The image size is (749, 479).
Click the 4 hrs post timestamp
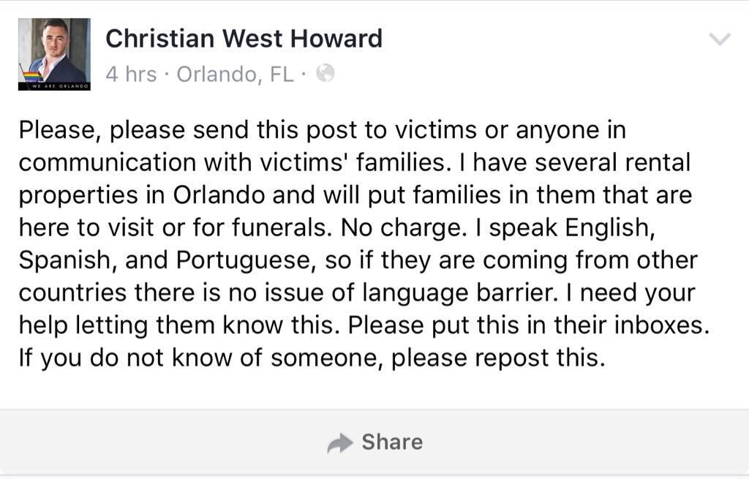pos(131,74)
